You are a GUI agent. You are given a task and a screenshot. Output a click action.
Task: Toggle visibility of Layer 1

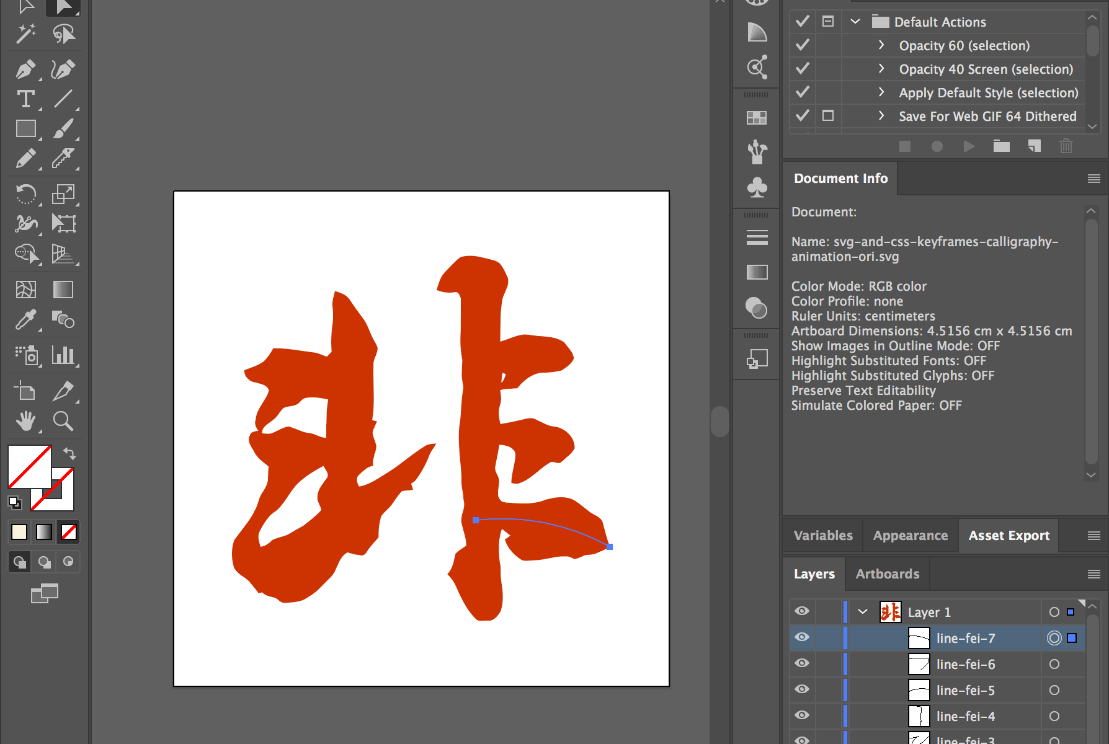(802, 611)
